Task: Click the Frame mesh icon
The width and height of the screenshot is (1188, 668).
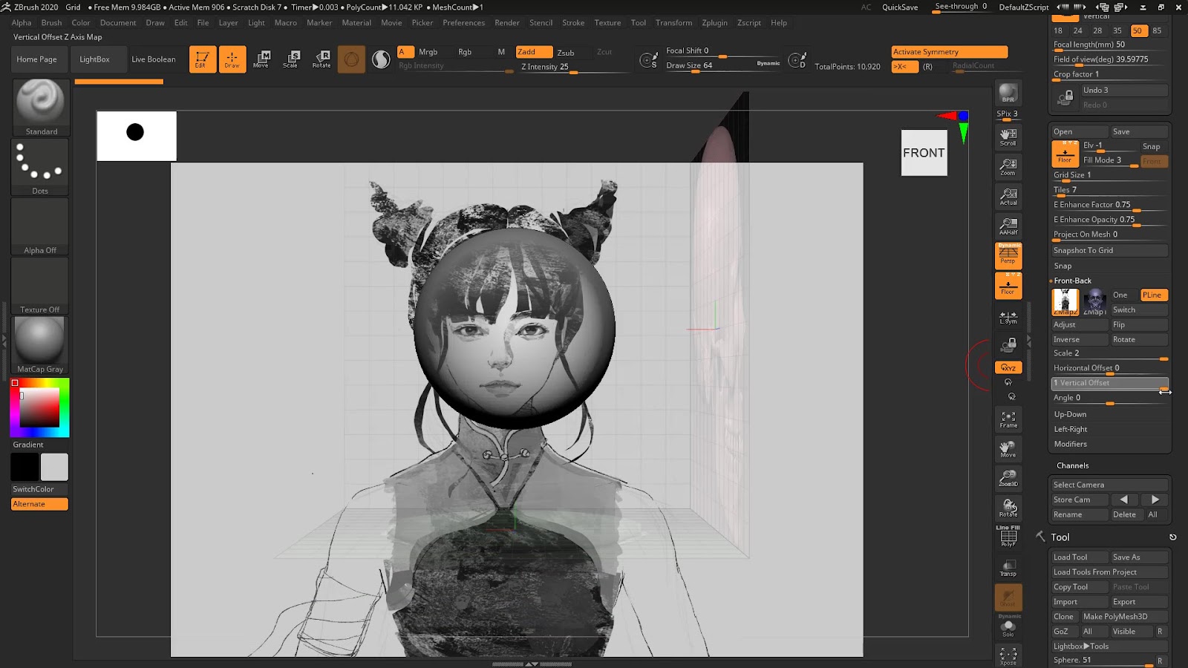Action: [1008, 419]
